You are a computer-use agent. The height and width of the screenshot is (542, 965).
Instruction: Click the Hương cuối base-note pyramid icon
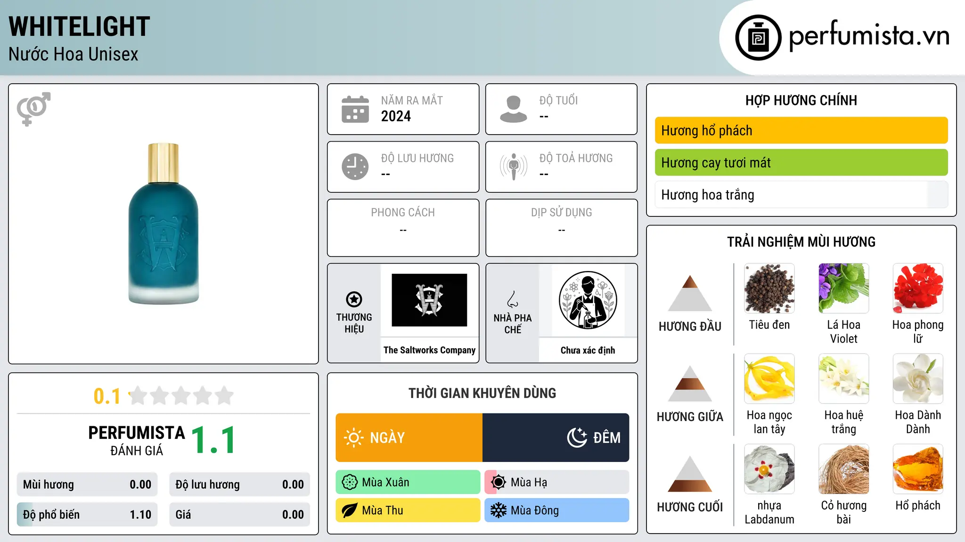[x=690, y=474]
